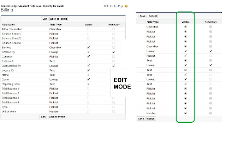Select the Unit of Work field name
The width and height of the screenshot is (226, 141).
pos(9,112)
